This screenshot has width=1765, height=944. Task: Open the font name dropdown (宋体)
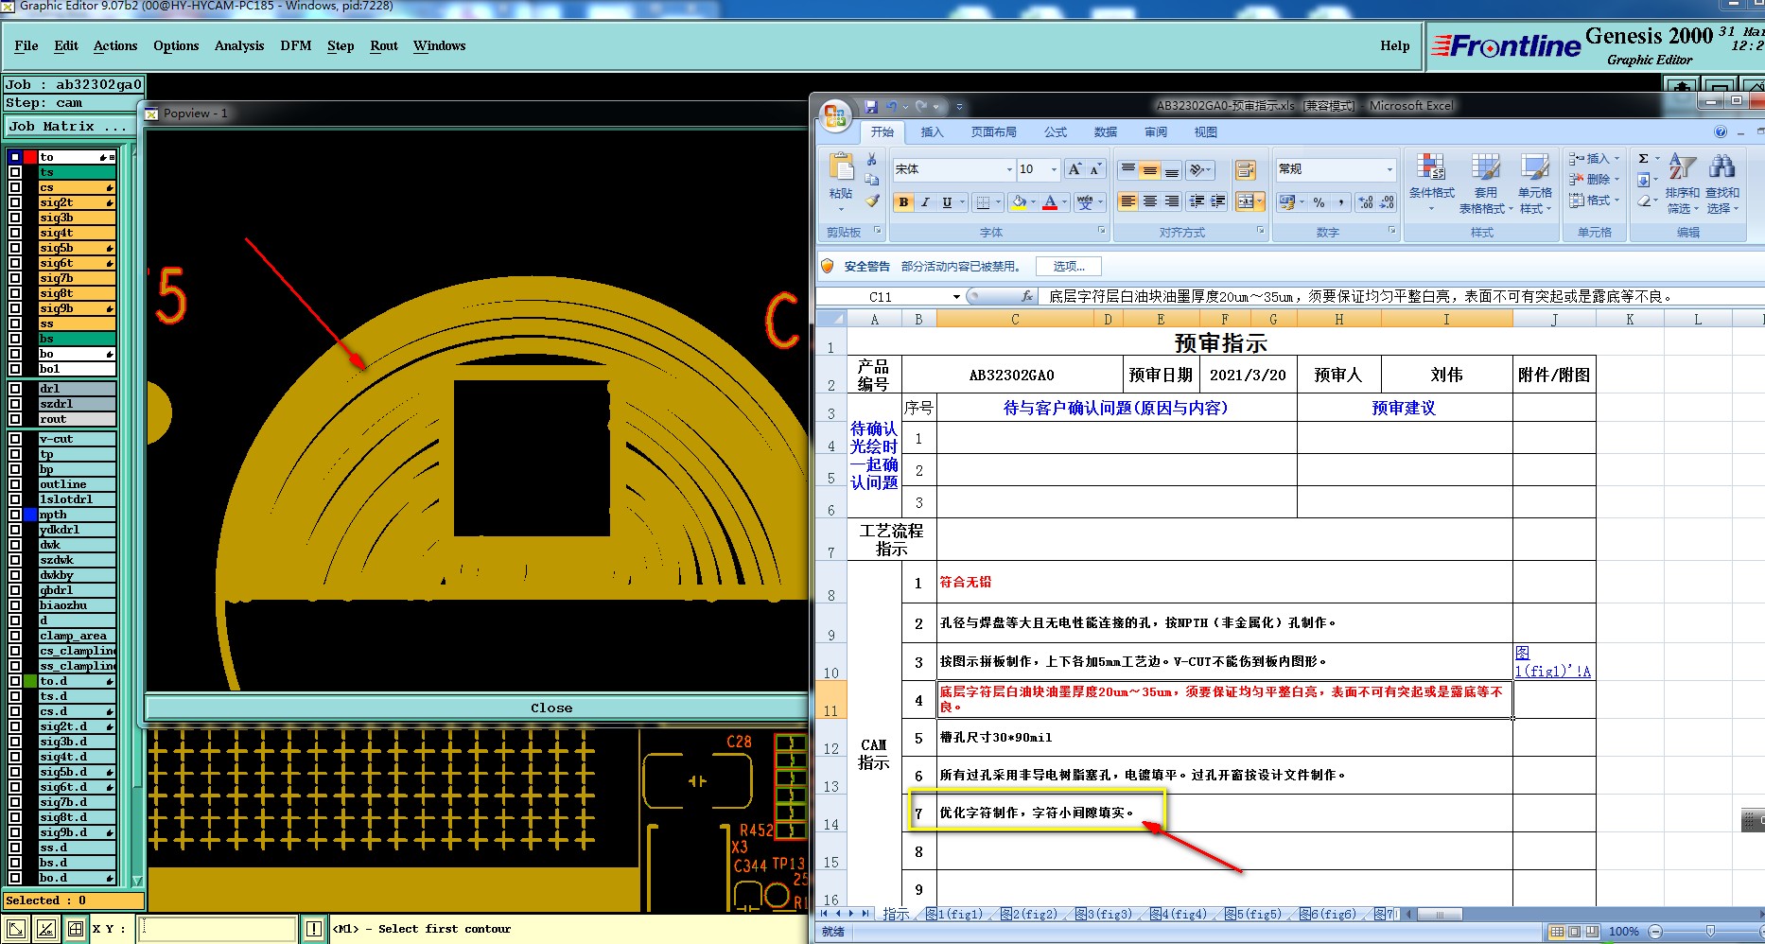(x=1008, y=169)
